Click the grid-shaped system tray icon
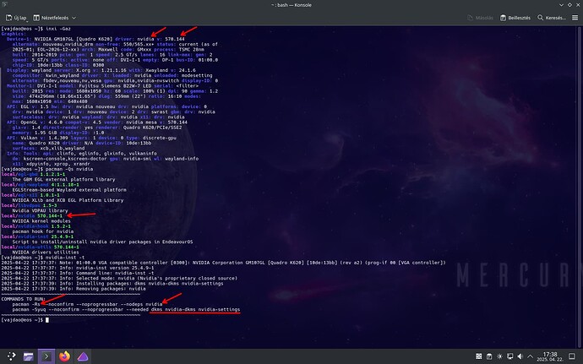Viewport: 583px width, 364px height. (x=478, y=356)
